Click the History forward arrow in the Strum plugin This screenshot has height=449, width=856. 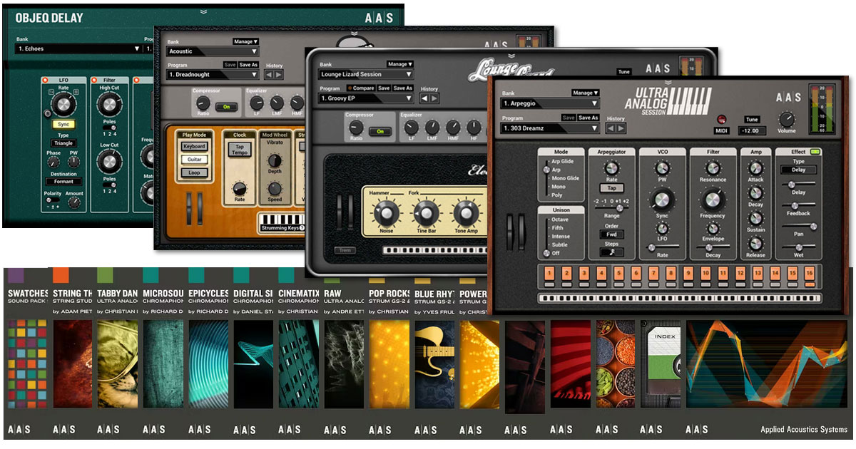coord(277,75)
